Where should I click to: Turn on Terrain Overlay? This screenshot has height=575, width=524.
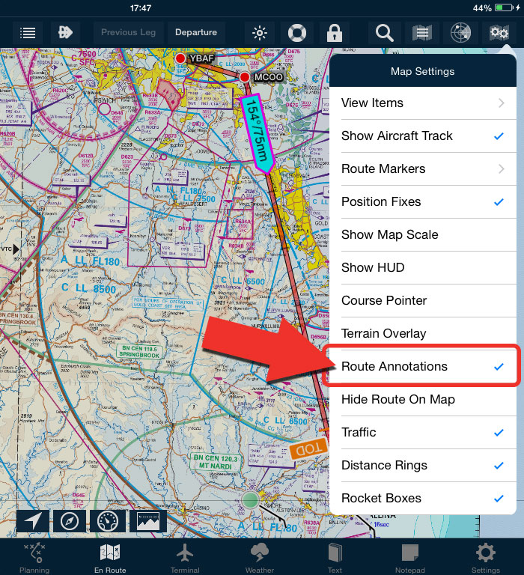(x=423, y=333)
